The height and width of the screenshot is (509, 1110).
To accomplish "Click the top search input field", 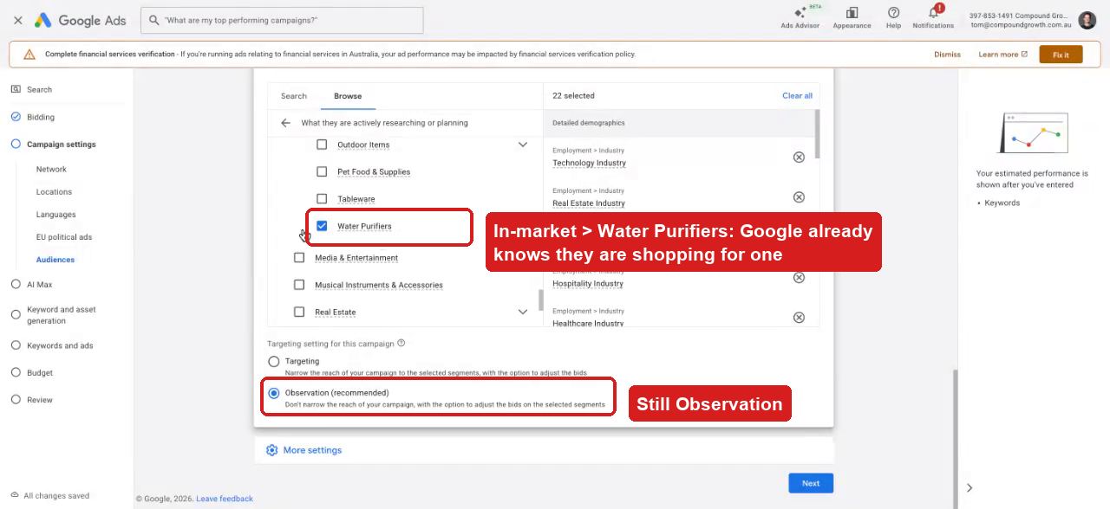I will point(282,20).
